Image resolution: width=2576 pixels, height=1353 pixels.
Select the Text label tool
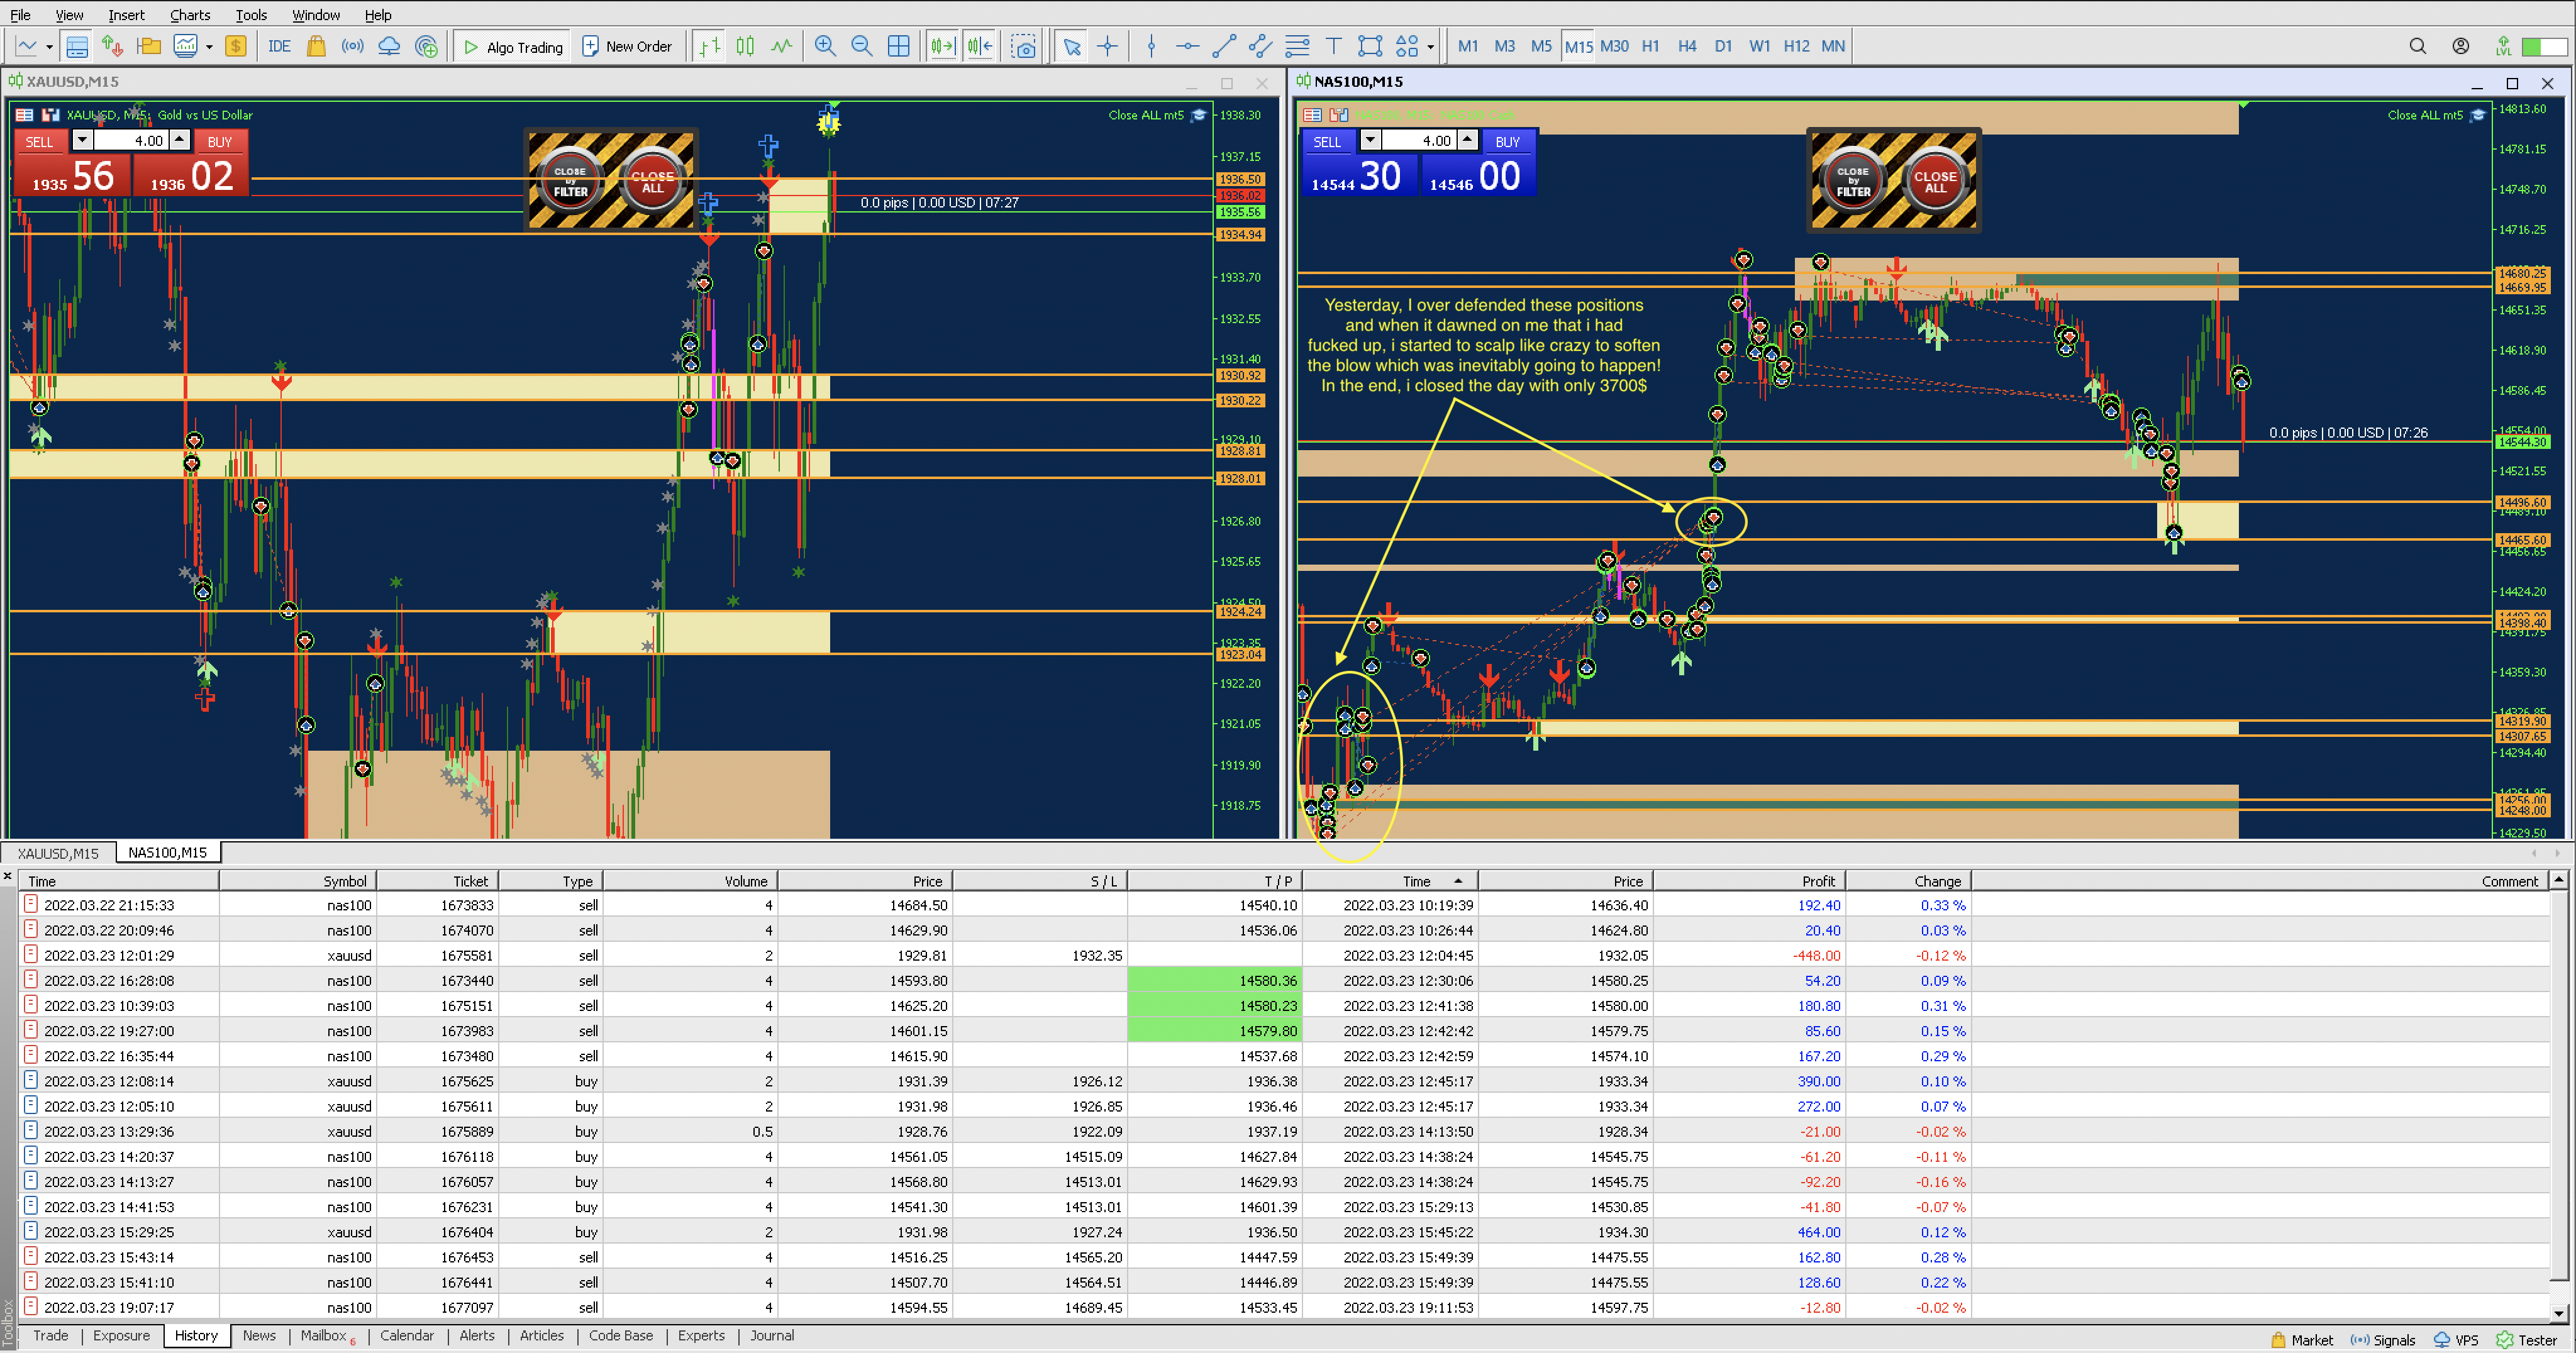tap(1333, 46)
